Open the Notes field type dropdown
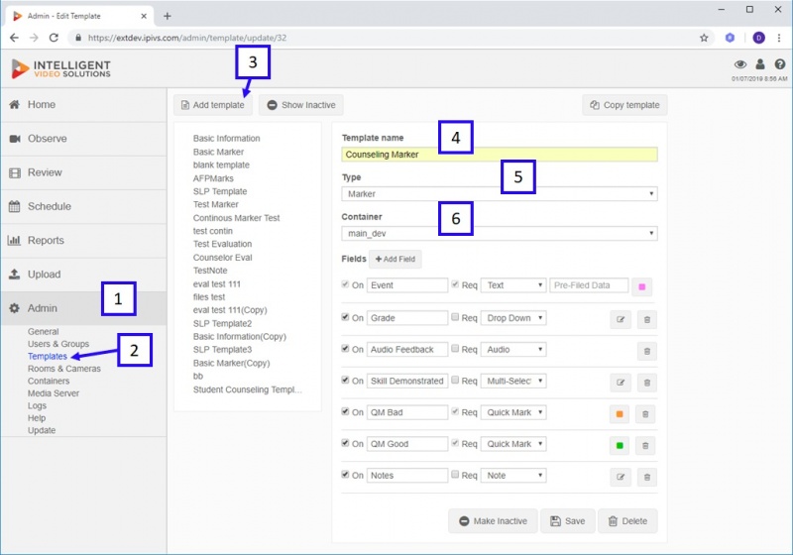 click(513, 476)
